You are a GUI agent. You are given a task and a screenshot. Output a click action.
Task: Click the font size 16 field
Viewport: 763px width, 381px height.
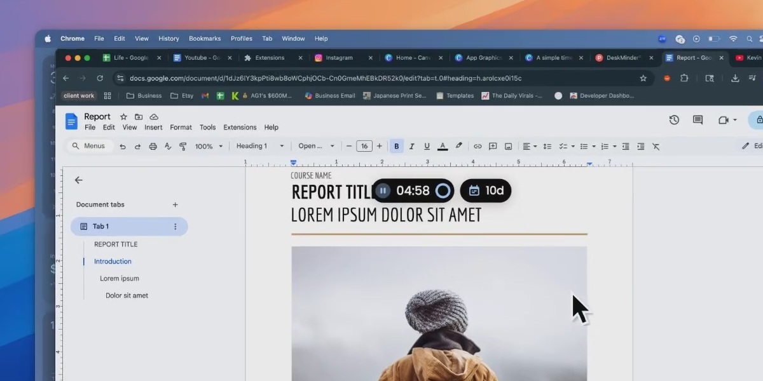pyautogui.click(x=364, y=146)
